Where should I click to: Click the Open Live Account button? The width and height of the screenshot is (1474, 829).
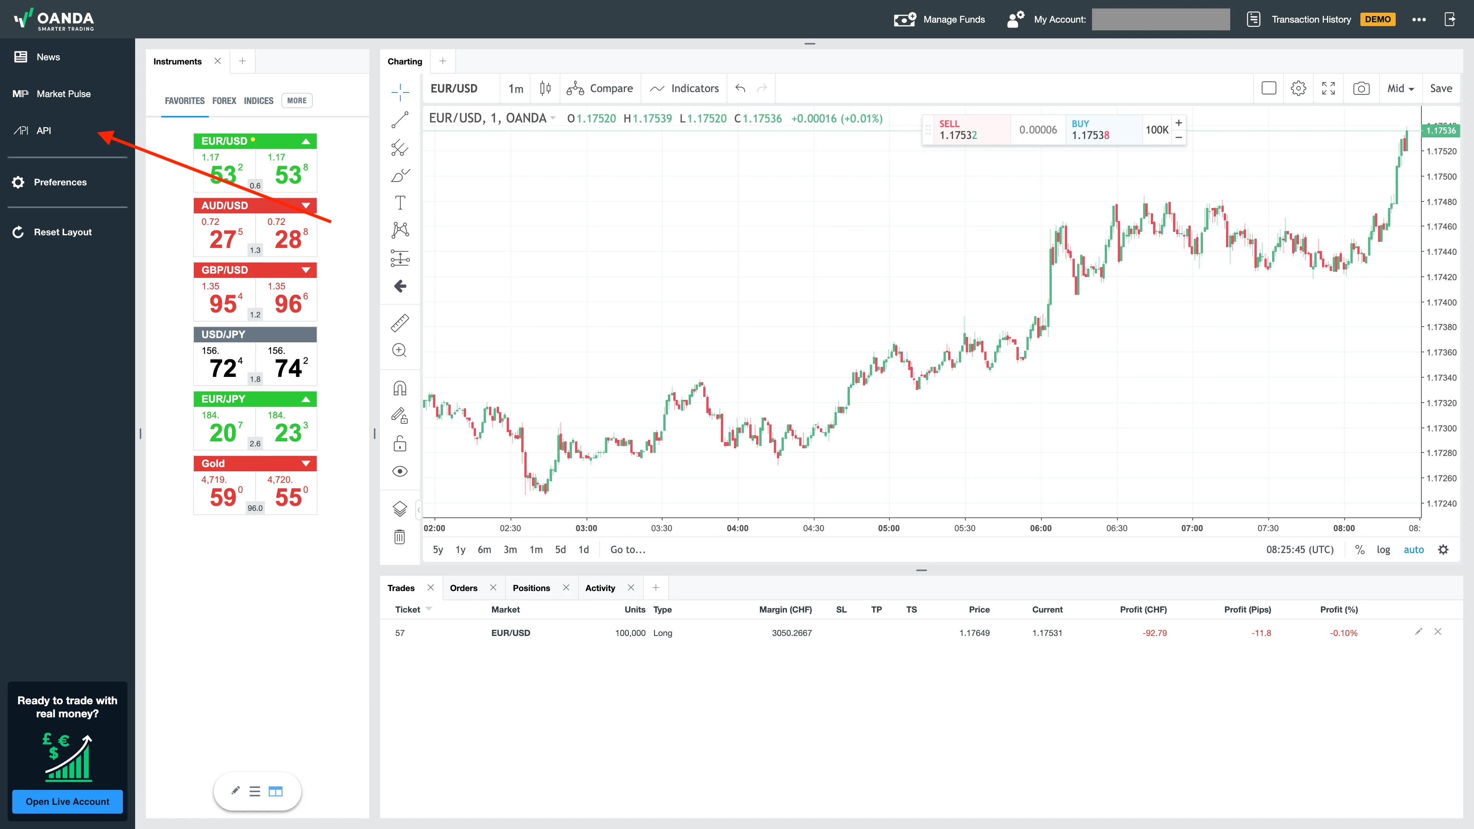click(68, 801)
